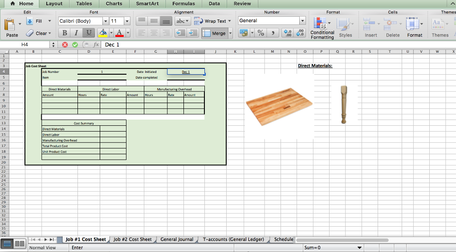Open the font size dropdown
This screenshot has height=252, width=456.
click(x=127, y=21)
